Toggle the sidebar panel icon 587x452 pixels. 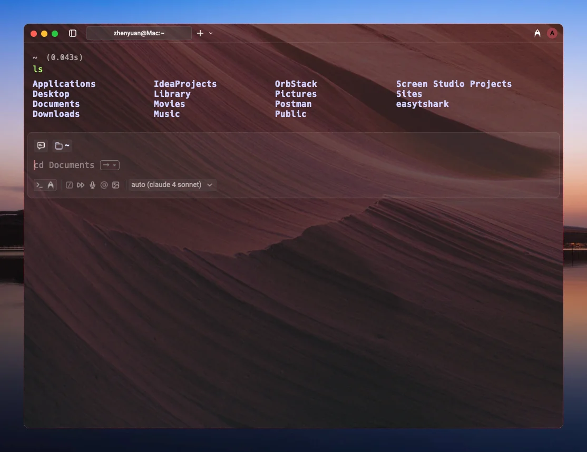click(73, 33)
